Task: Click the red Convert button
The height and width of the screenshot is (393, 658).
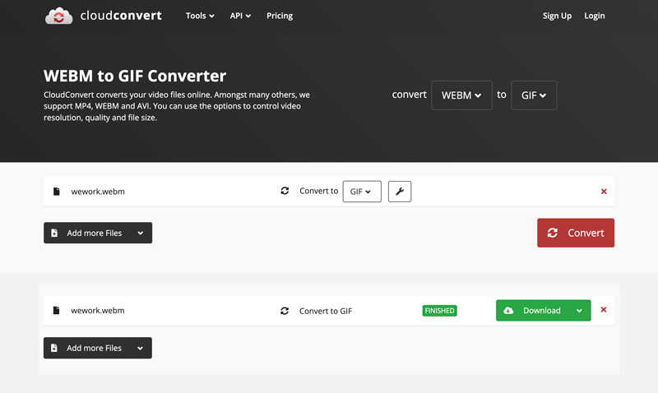Action: pyautogui.click(x=575, y=233)
